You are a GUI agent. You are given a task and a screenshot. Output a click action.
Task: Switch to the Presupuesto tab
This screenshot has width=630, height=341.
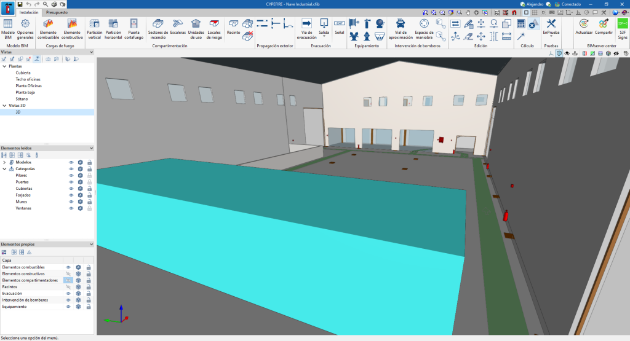pyautogui.click(x=57, y=12)
